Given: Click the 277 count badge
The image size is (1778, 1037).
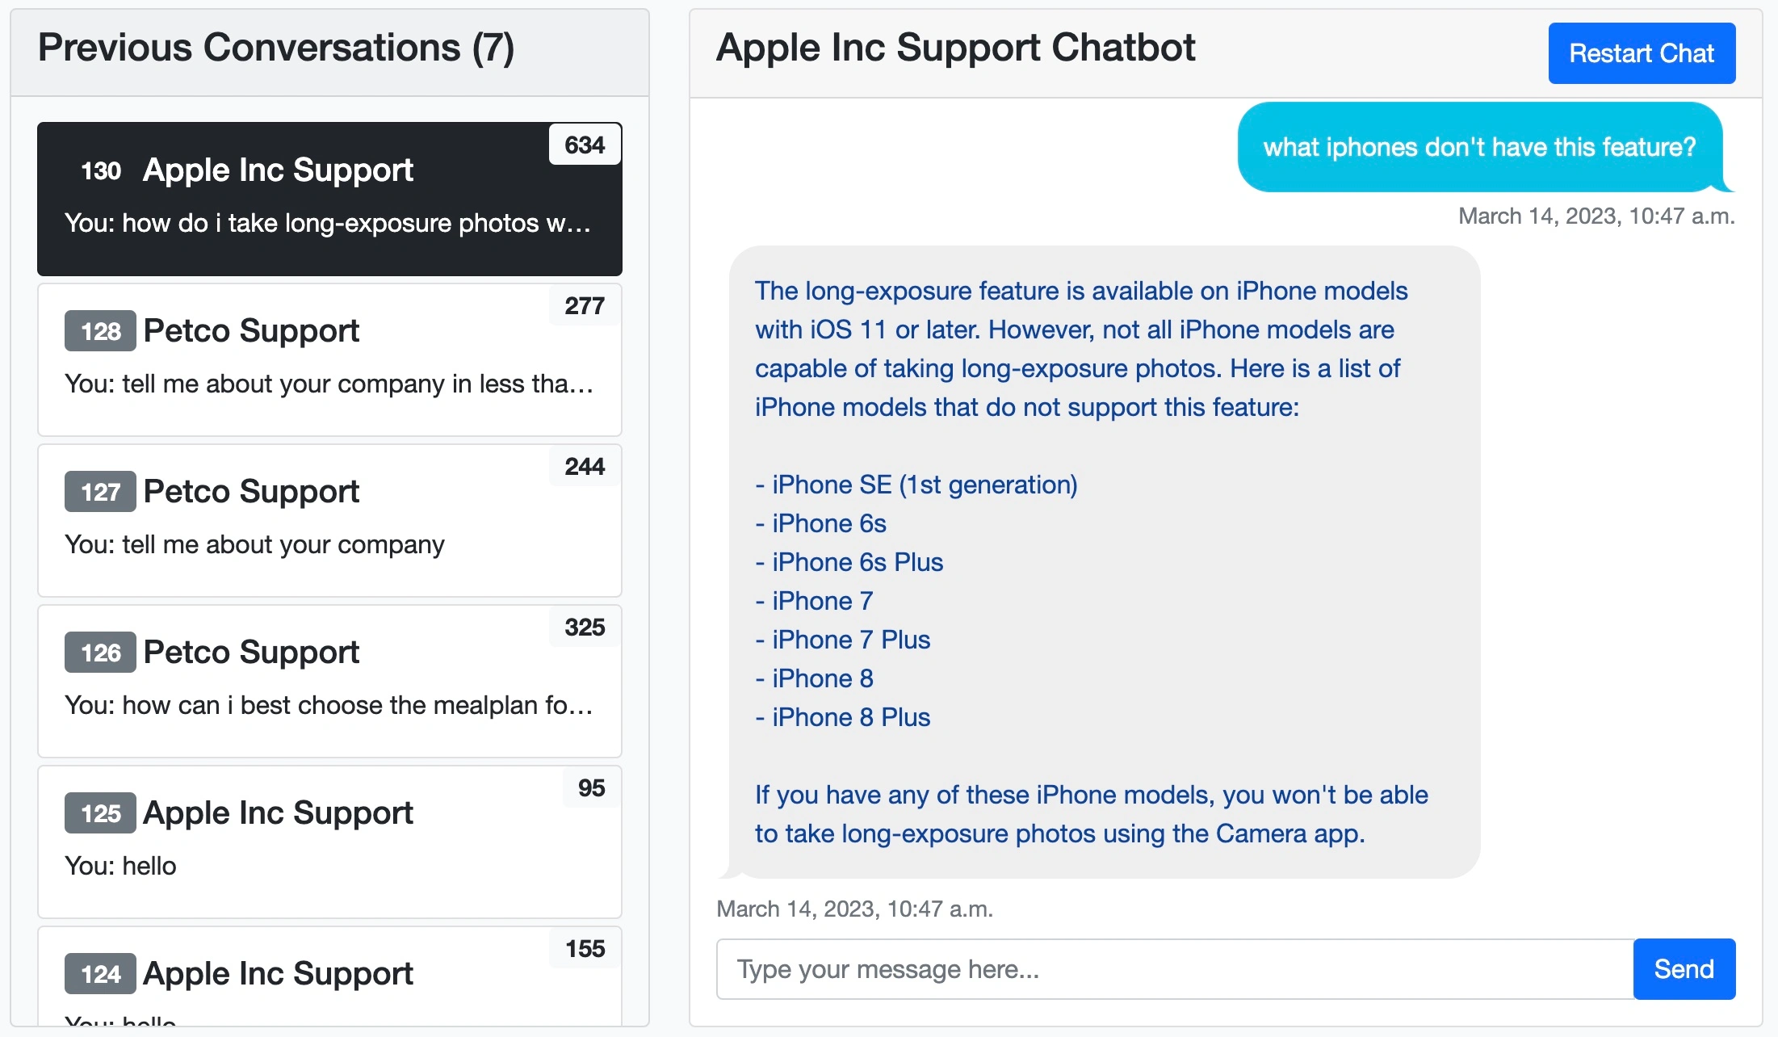Looking at the screenshot, I should click(x=585, y=305).
